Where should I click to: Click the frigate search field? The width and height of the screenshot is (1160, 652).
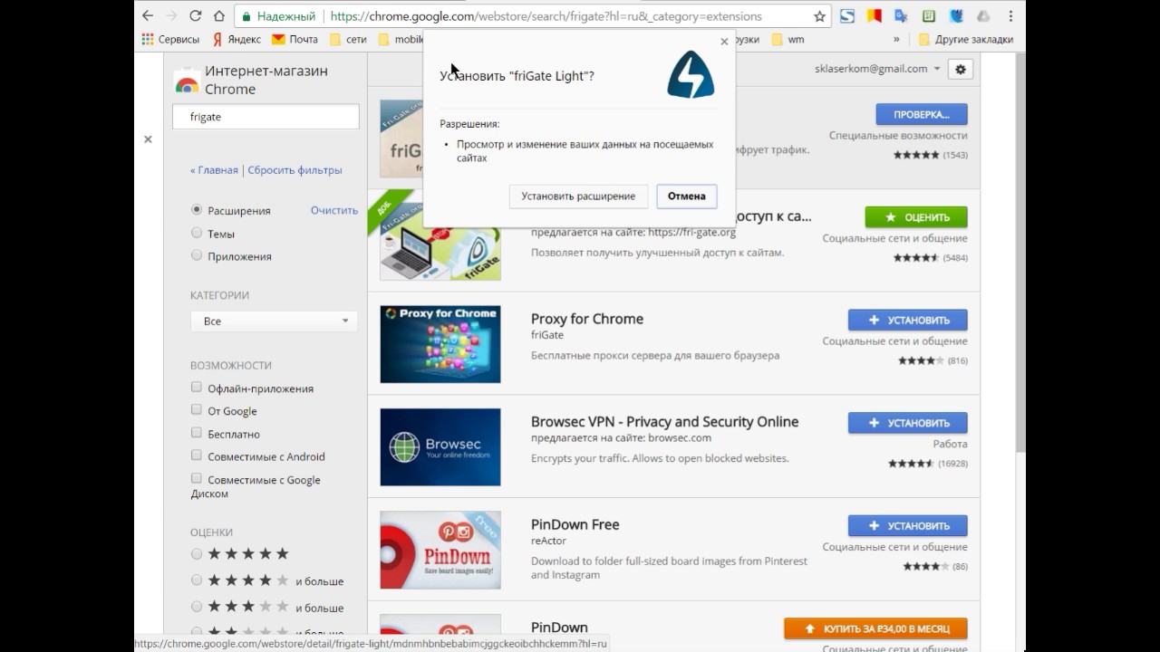tap(266, 117)
